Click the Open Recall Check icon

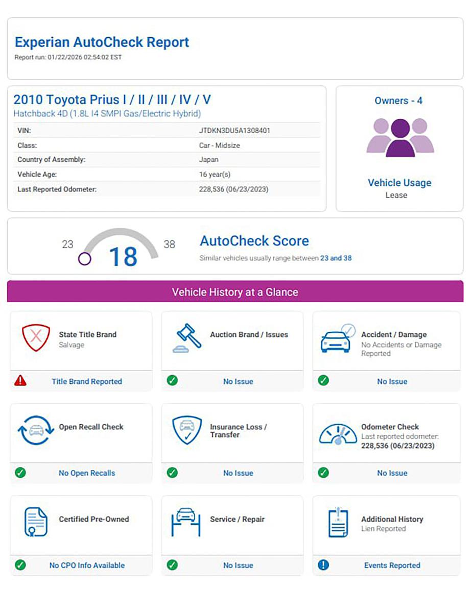pos(36,430)
